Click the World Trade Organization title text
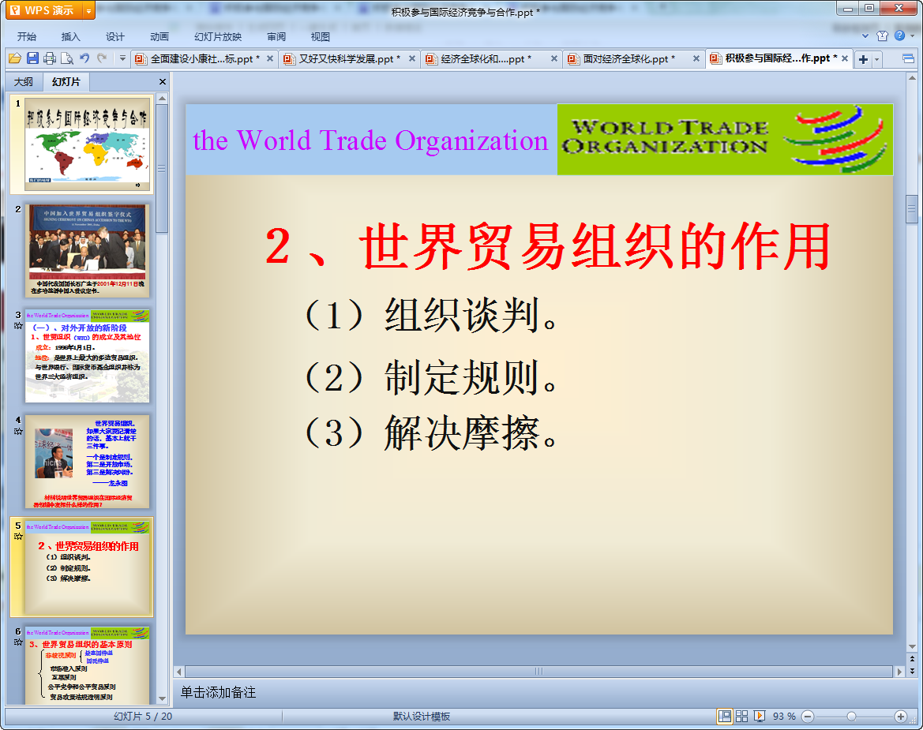Screen dimensions: 923x730 (x=370, y=140)
